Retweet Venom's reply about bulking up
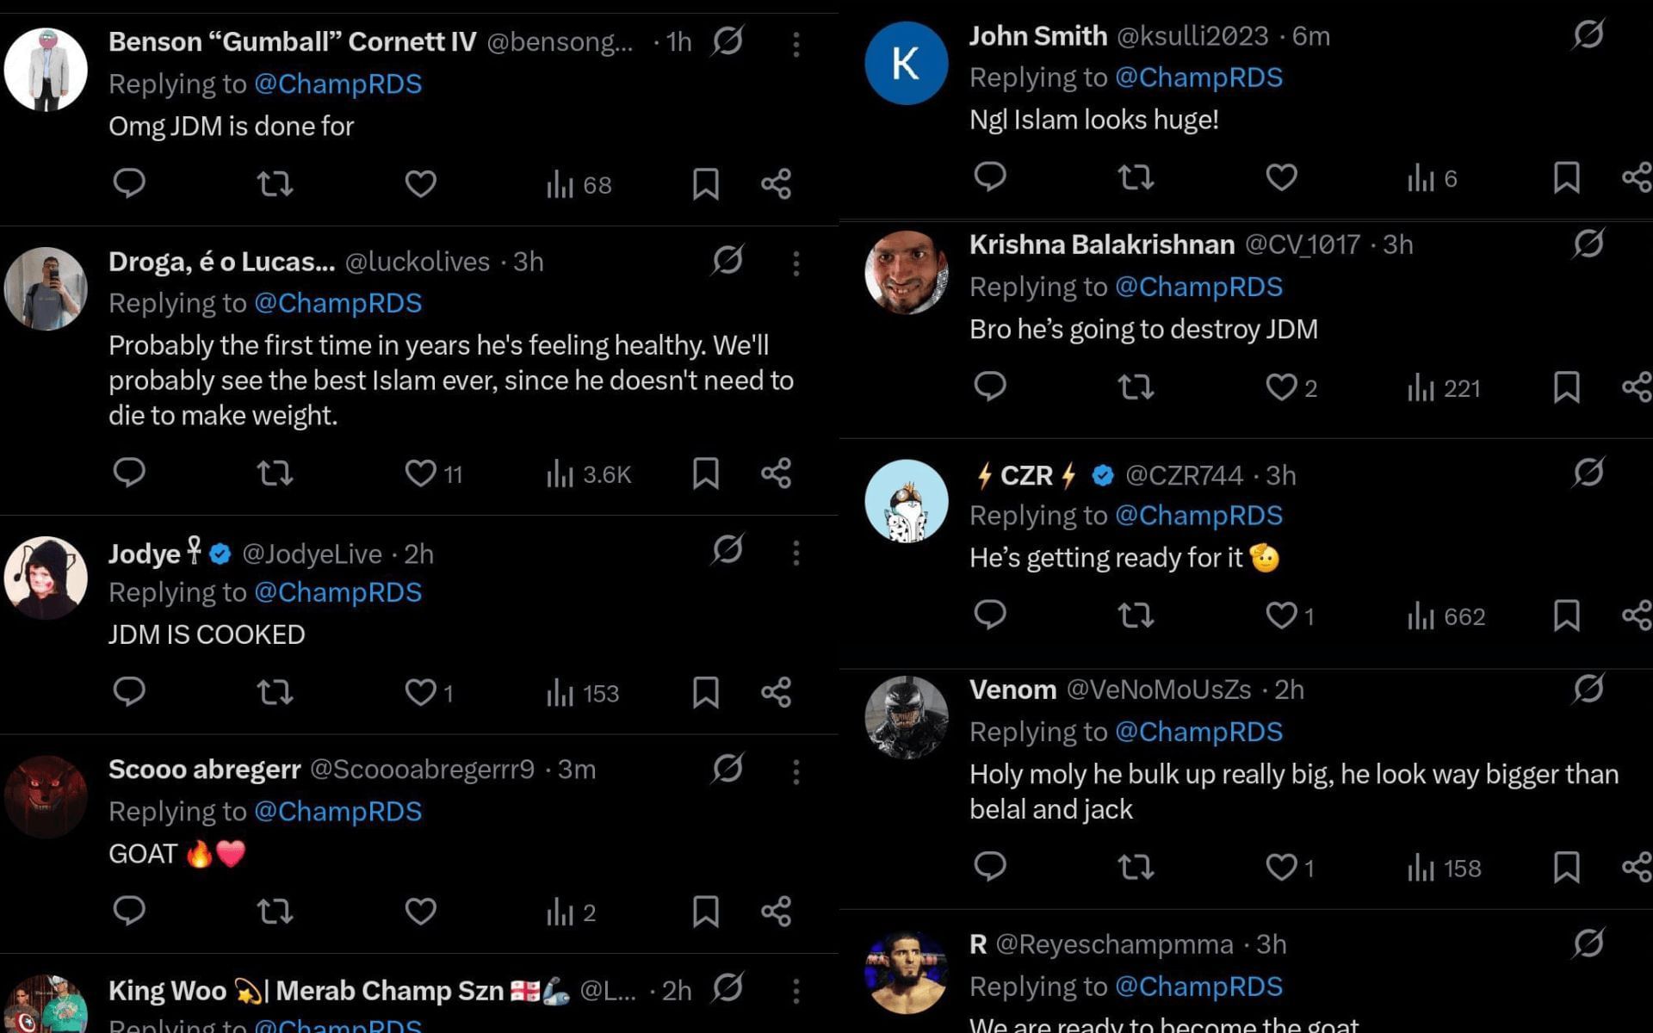 [1136, 867]
